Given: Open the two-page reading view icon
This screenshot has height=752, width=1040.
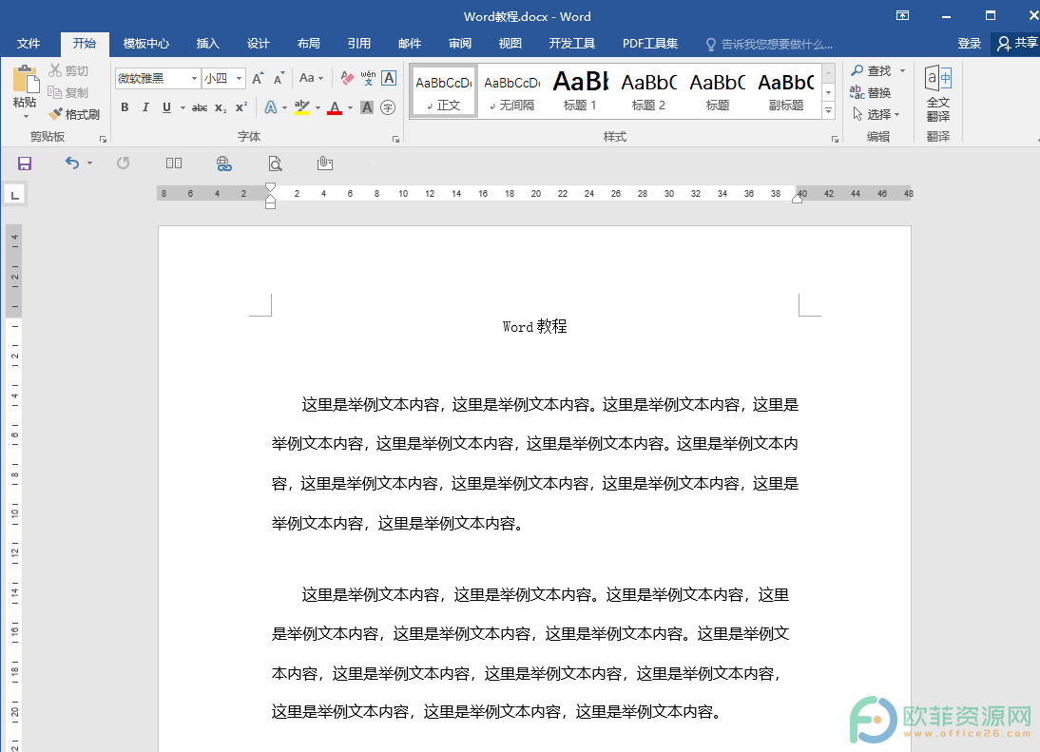Looking at the screenshot, I should click(174, 164).
